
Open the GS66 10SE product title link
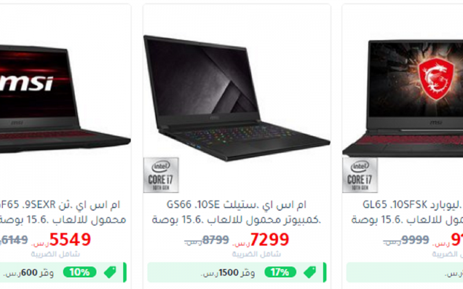(x=237, y=205)
